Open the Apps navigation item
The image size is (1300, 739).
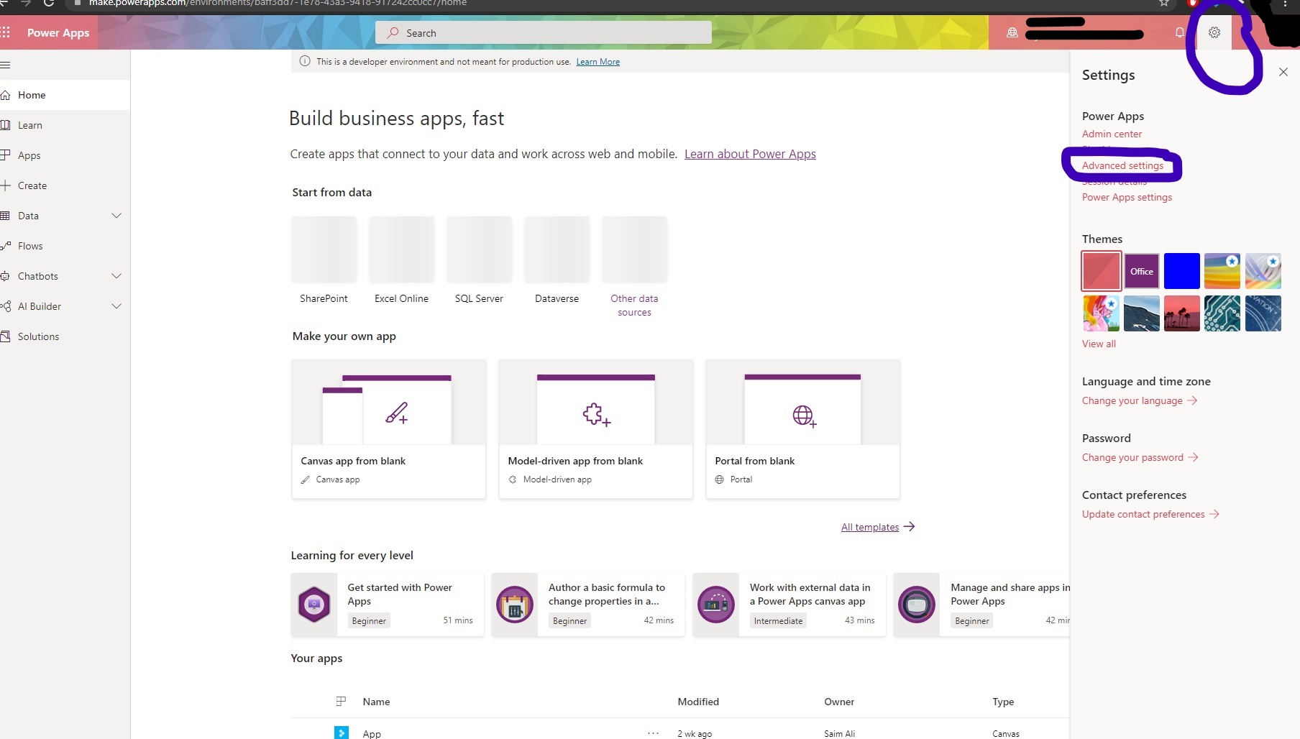[x=29, y=155]
